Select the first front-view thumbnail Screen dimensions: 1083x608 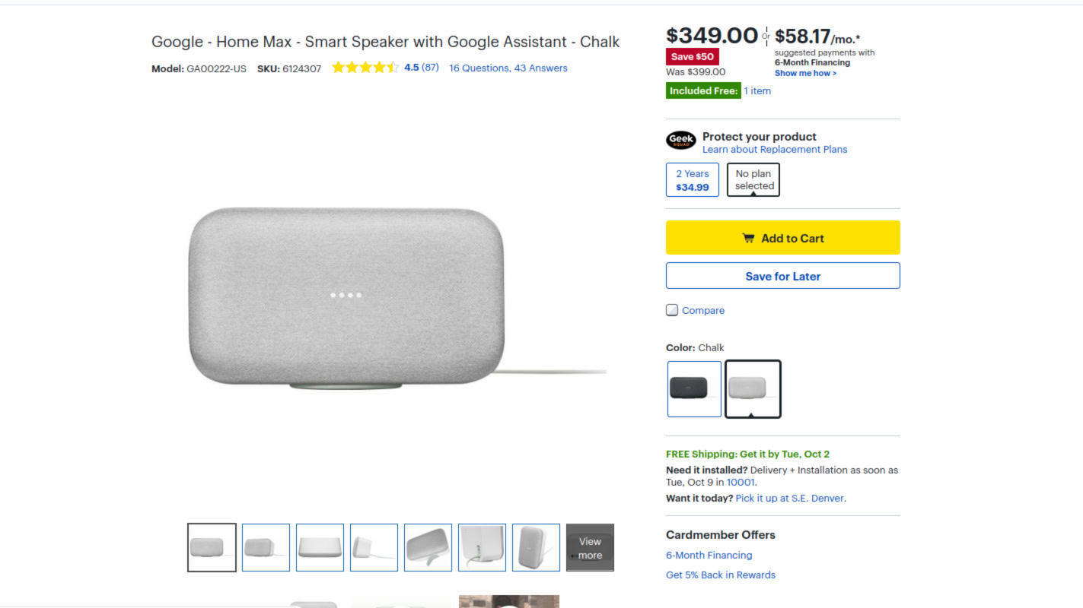pos(212,547)
